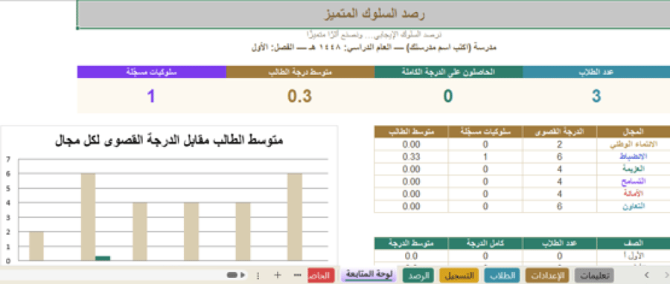Click the متوسط درجة الطالب card header
The image size is (670, 284).
tap(301, 72)
